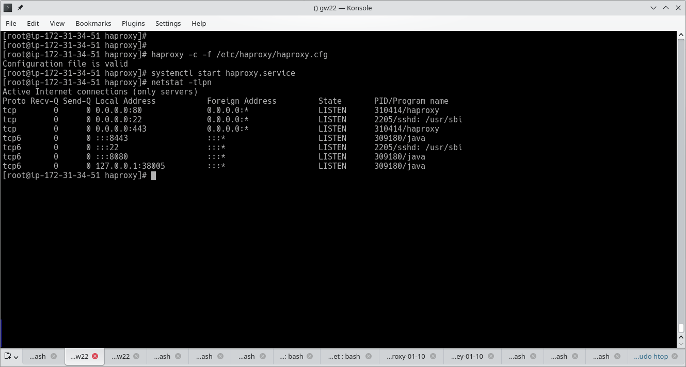686x367 pixels.
Task: Expand the new-tab profile dropdown chevron
Action: (15, 358)
